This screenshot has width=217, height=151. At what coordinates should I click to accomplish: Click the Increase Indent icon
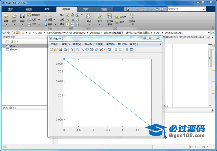(72, 24)
